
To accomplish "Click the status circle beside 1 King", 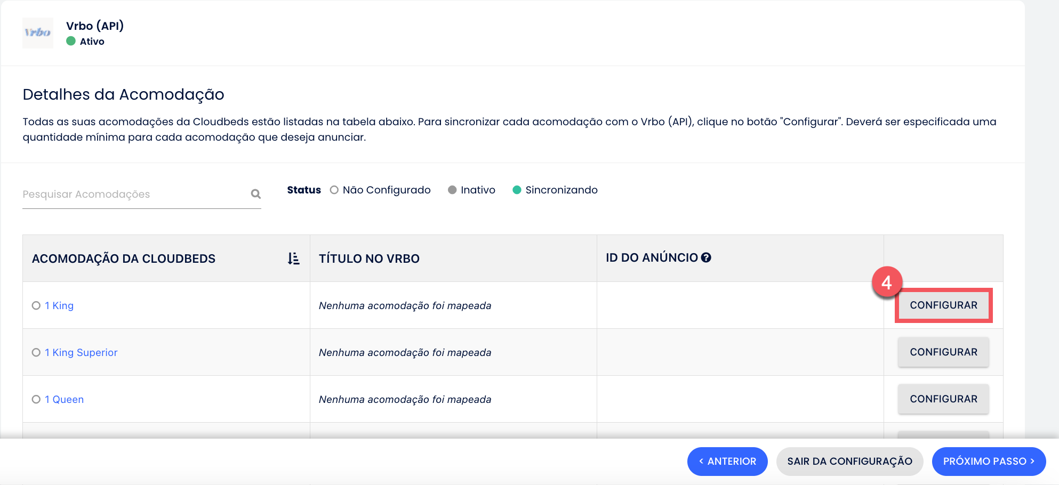I will (36, 305).
